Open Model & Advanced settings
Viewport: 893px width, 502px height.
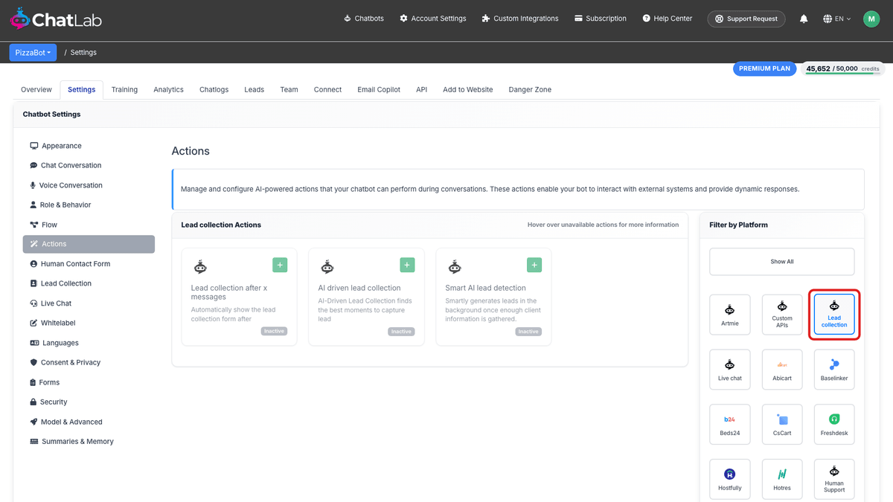coord(89,422)
